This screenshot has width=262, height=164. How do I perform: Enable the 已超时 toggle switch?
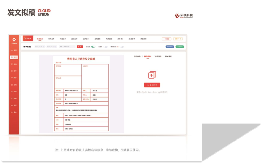105,47
